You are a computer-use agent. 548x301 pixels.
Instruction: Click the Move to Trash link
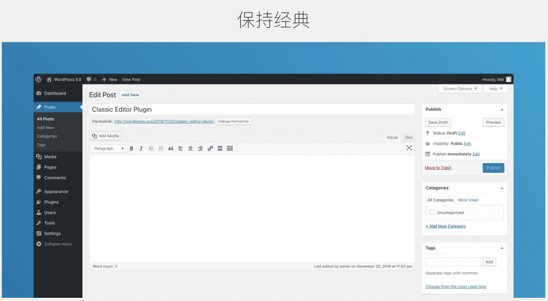(438, 168)
